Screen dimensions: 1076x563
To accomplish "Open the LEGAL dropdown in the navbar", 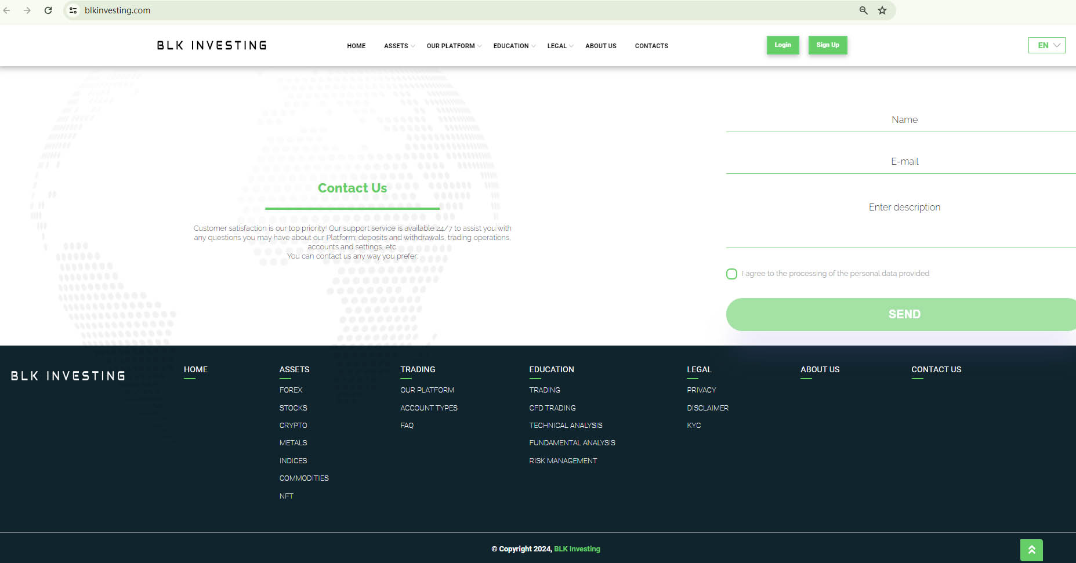I will click(560, 46).
